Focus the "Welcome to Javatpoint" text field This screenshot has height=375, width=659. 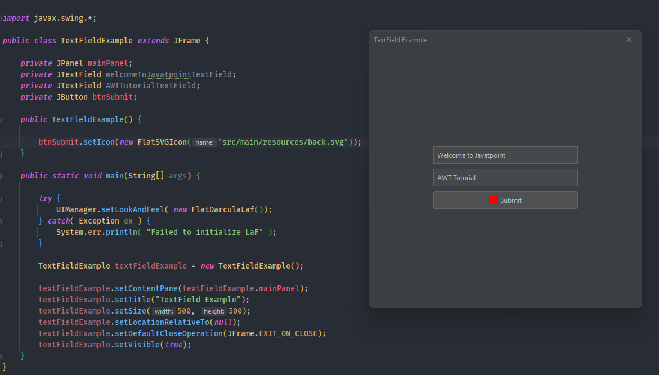505,155
